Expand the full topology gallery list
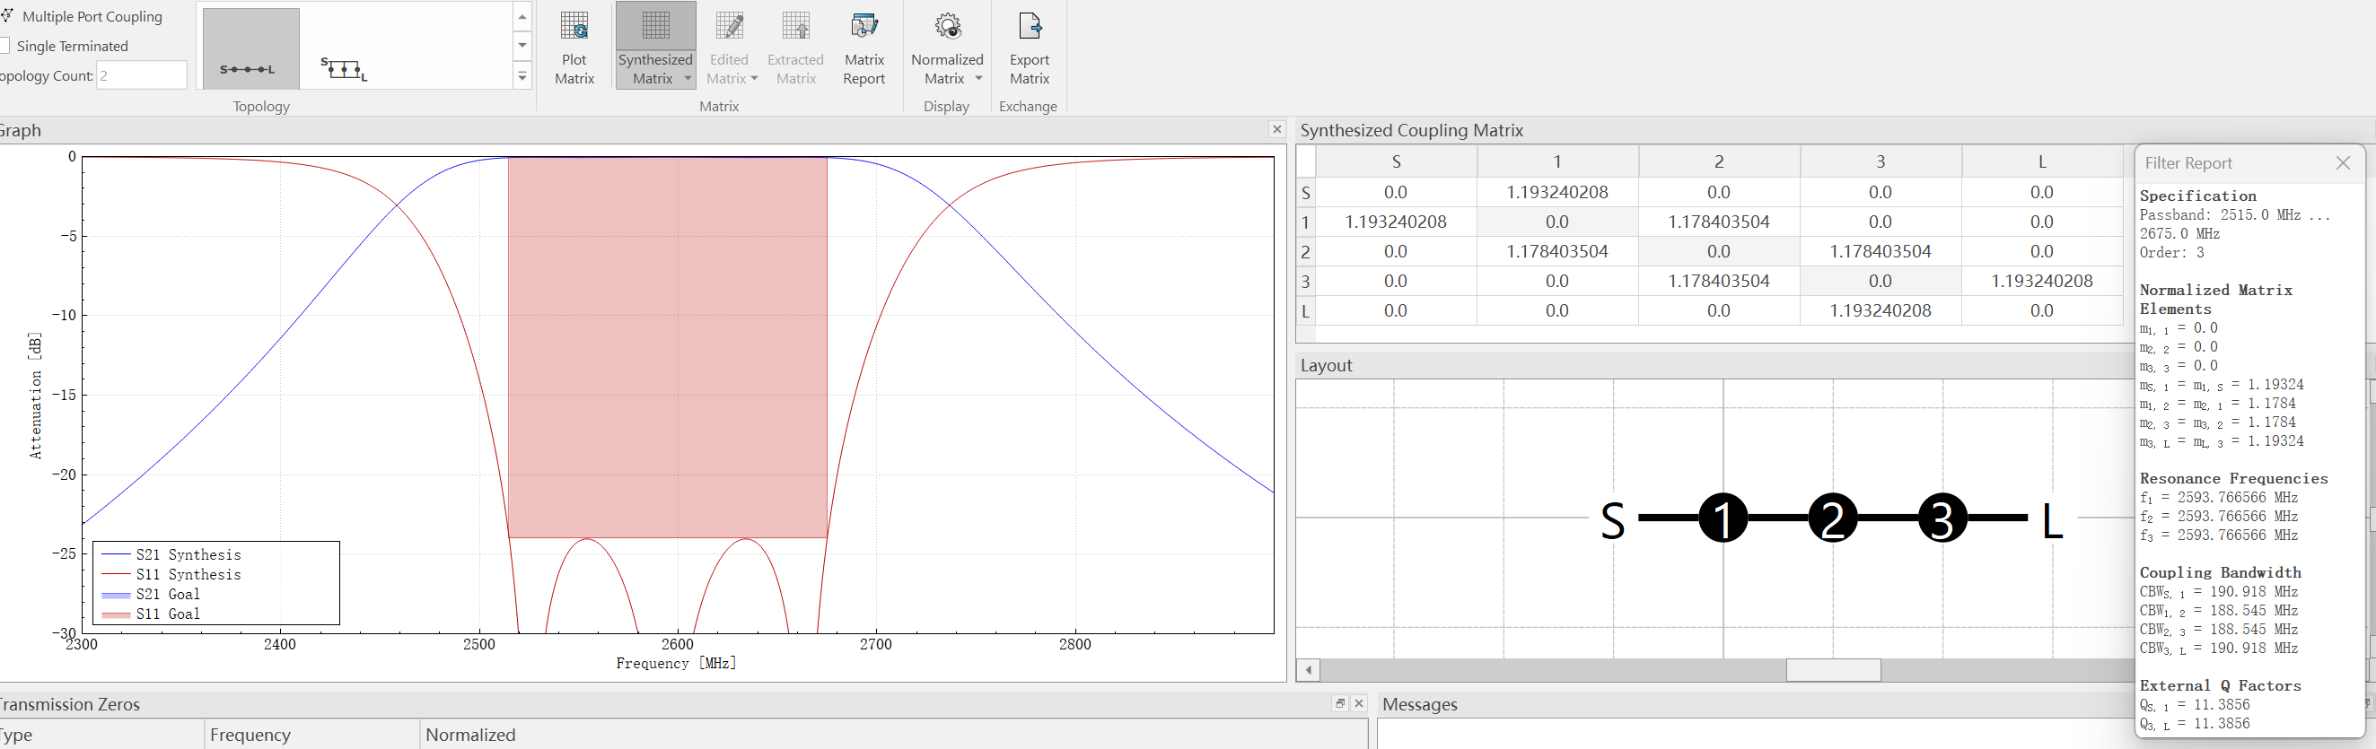 tap(522, 75)
